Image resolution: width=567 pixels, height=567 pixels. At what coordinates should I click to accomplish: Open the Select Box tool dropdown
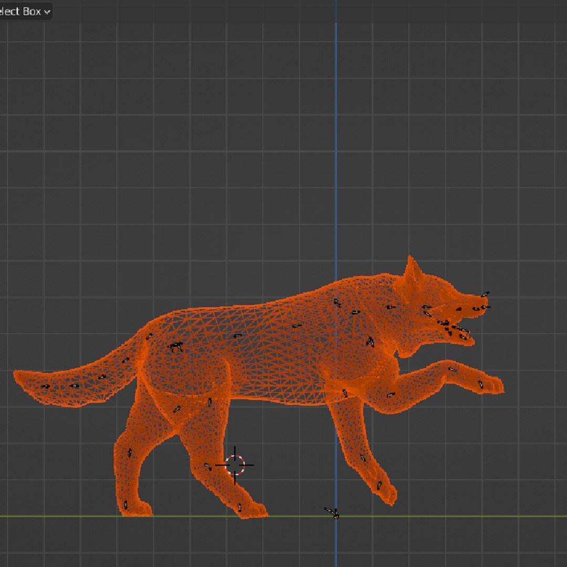(x=25, y=12)
